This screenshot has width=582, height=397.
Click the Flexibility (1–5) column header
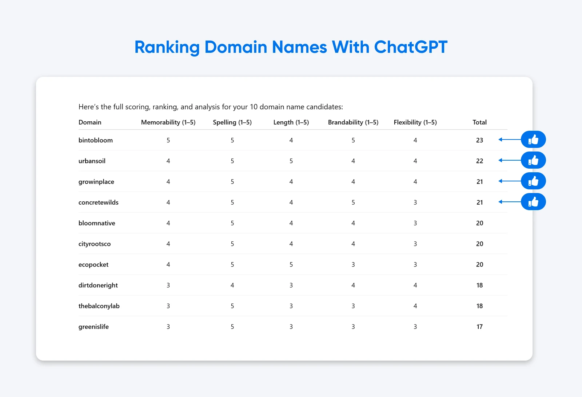click(x=415, y=122)
